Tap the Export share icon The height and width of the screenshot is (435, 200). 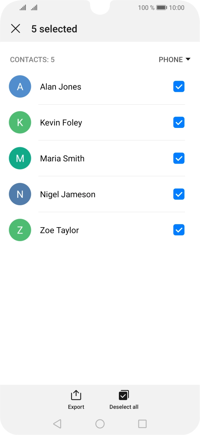(76, 395)
